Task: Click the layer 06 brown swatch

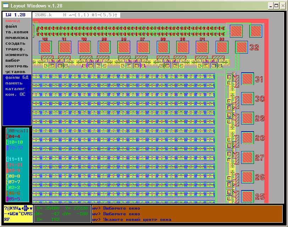Action: point(7,193)
